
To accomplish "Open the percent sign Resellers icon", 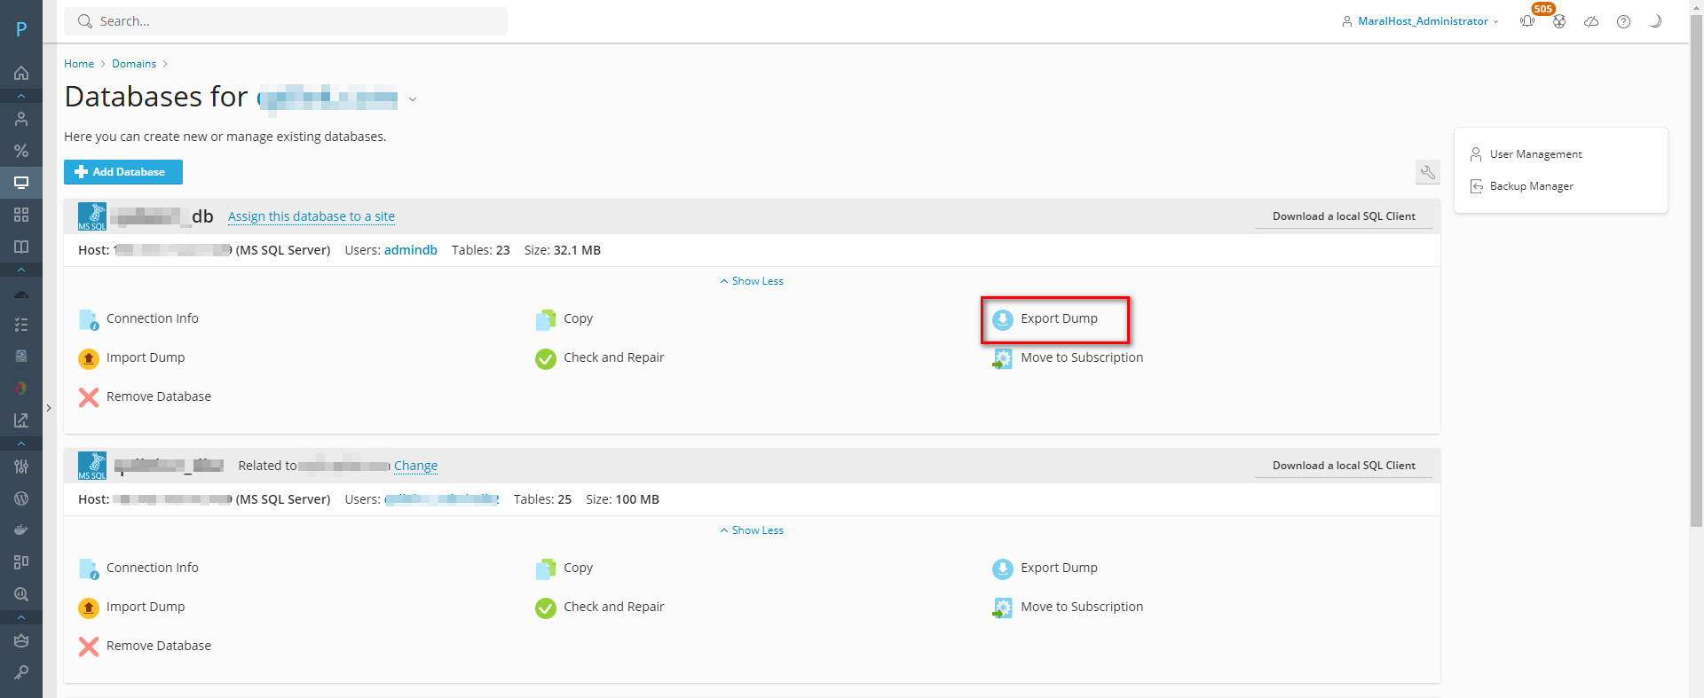I will (x=21, y=151).
